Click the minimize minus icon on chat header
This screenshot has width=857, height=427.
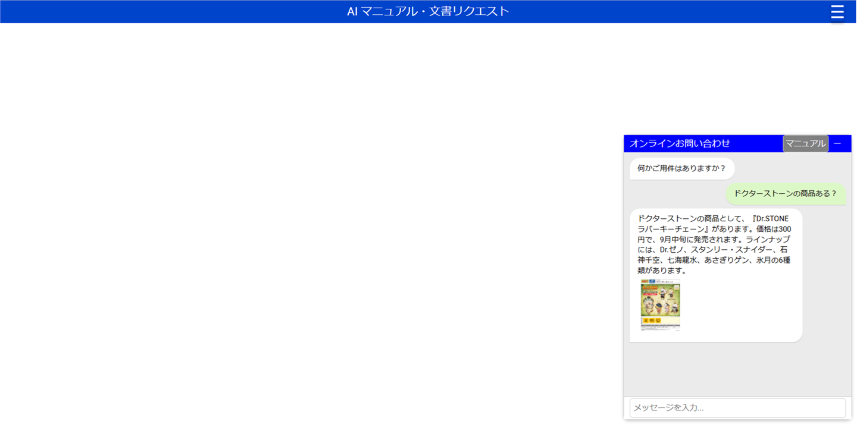pos(837,143)
